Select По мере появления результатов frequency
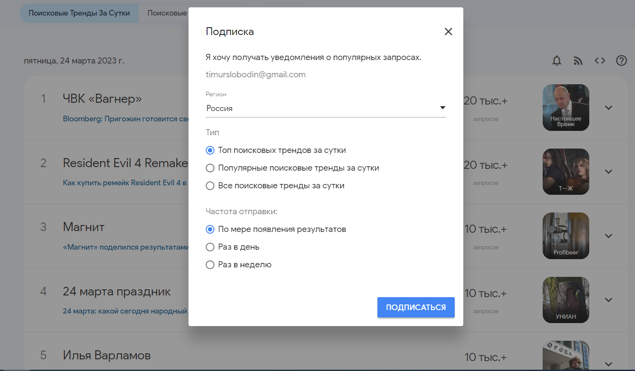 tap(210, 229)
